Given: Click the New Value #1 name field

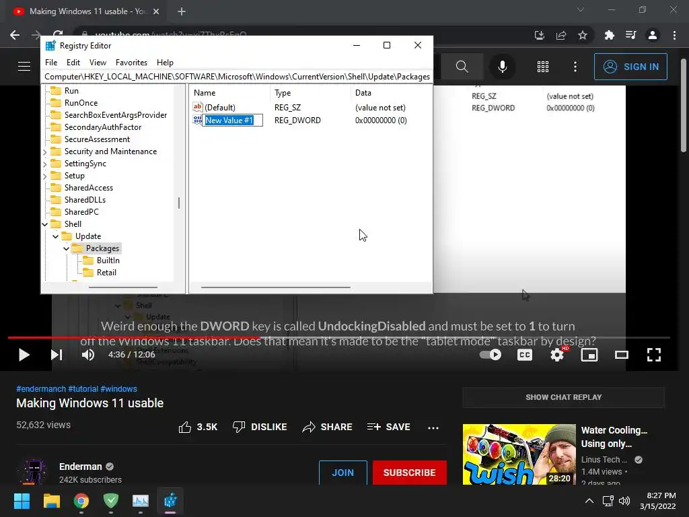Looking at the screenshot, I should (x=232, y=120).
